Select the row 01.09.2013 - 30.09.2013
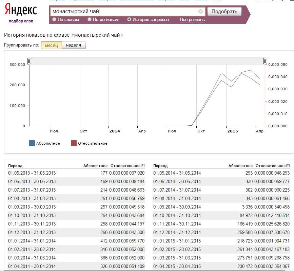Image resolution: width=294 pixels, height=271 pixels. tap(76, 207)
